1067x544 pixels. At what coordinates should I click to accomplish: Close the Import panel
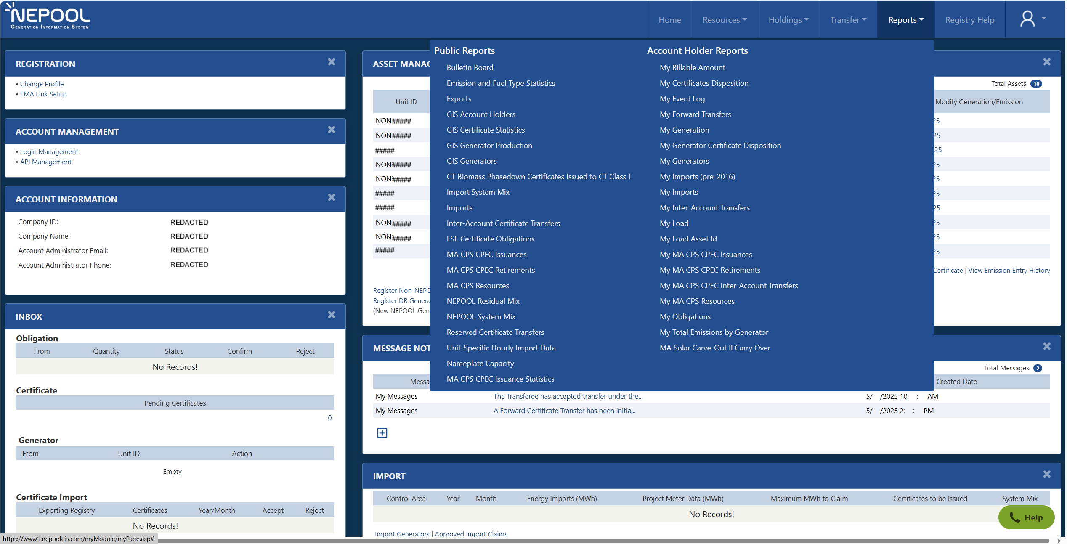click(1047, 475)
